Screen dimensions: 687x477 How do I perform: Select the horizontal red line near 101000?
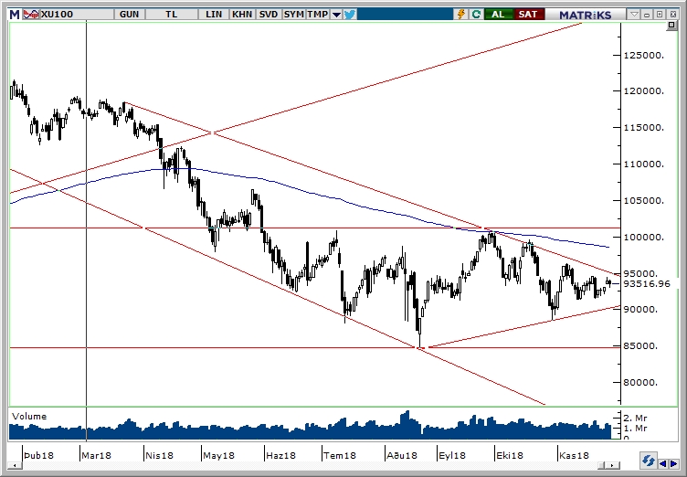[315, 228]
